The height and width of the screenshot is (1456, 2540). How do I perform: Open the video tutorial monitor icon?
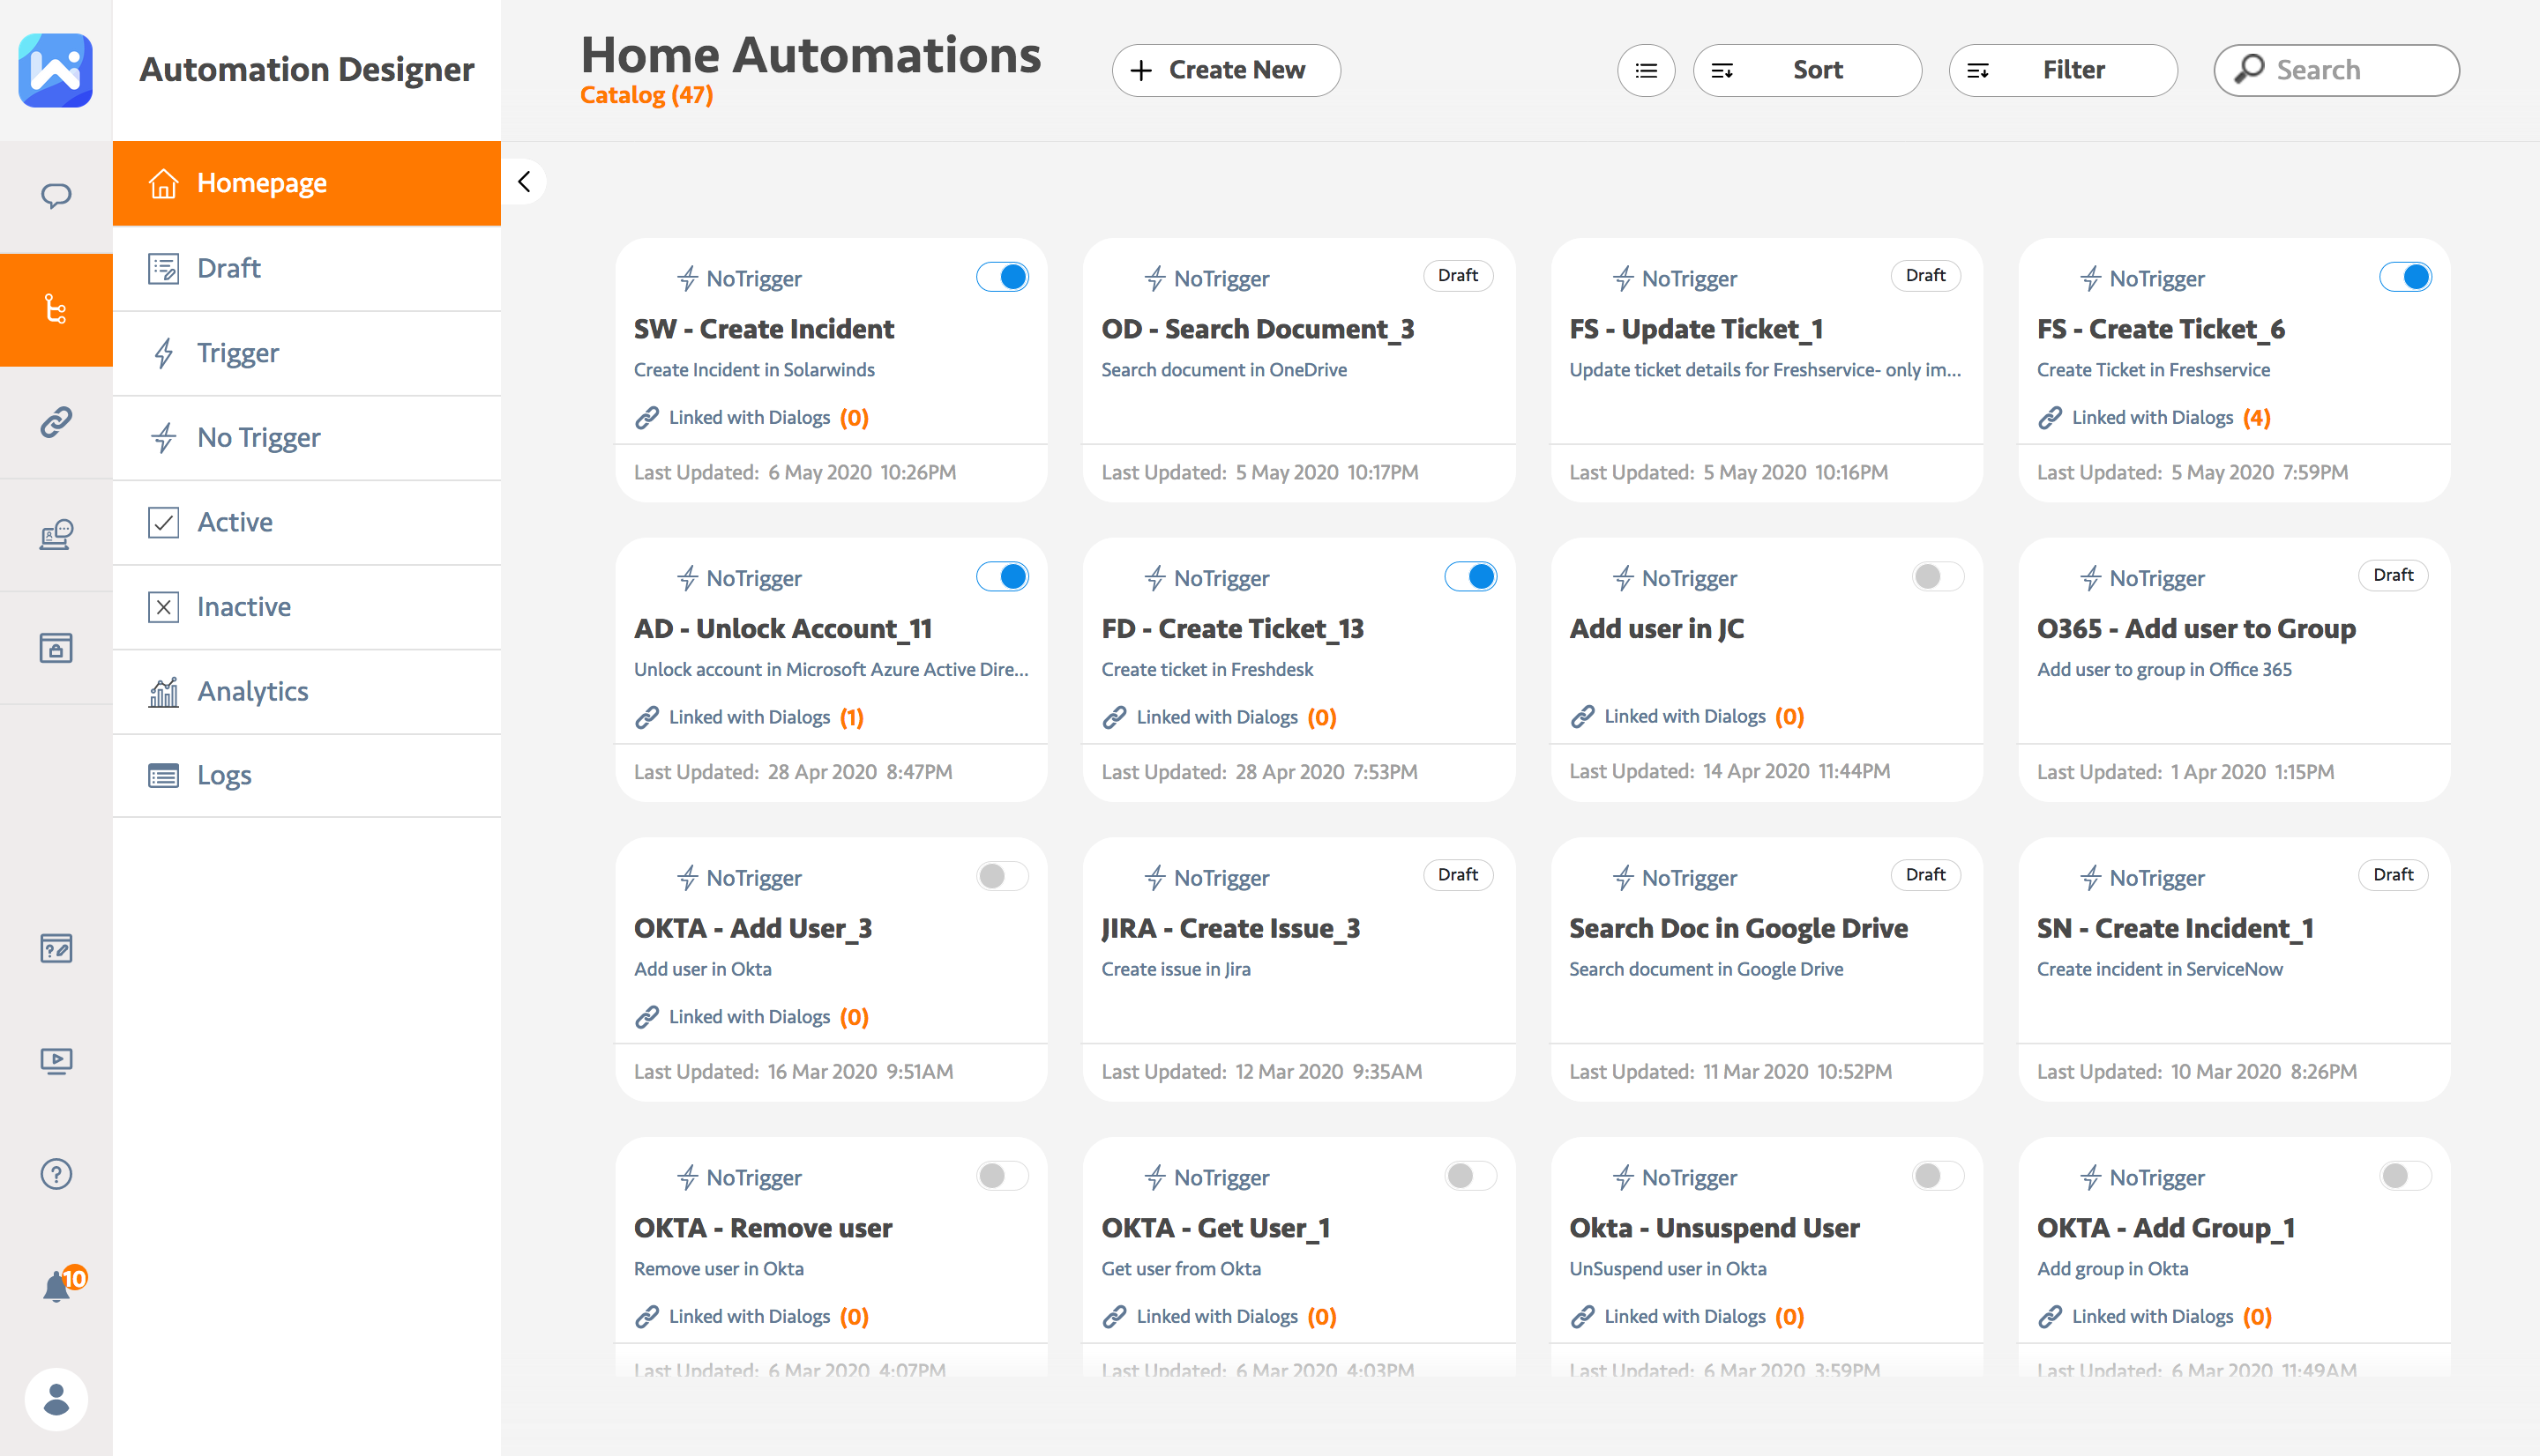point(56,1060)
